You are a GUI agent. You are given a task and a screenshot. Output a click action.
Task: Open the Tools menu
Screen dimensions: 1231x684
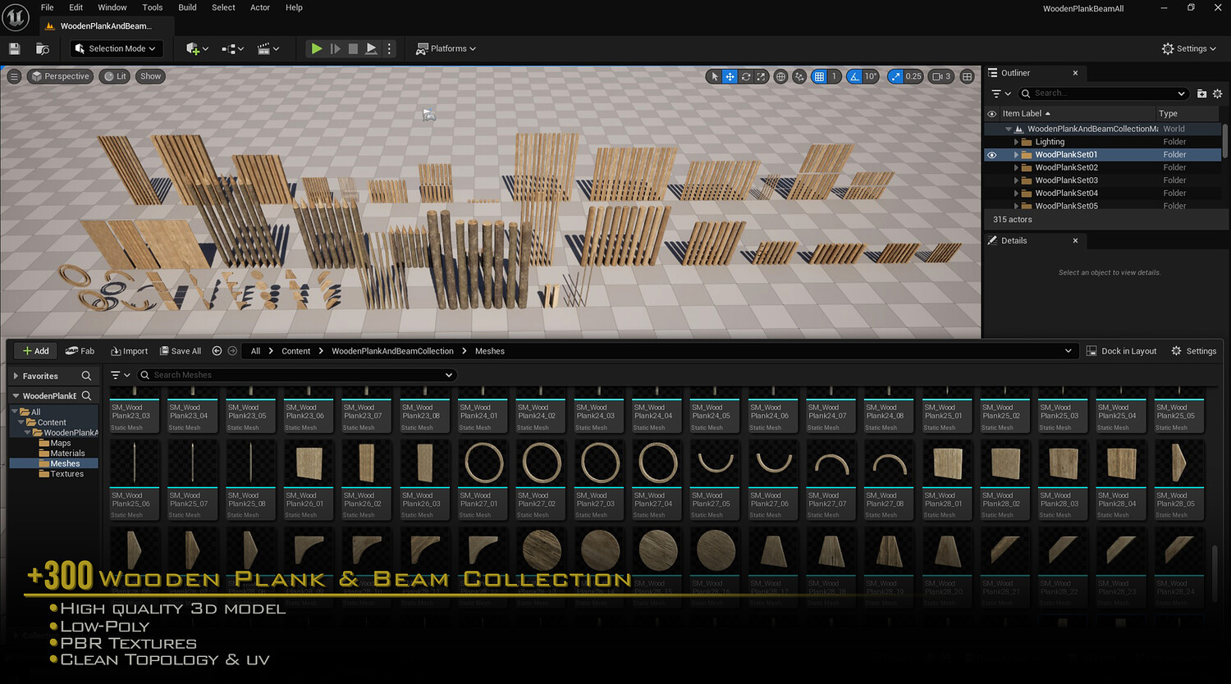153,7
